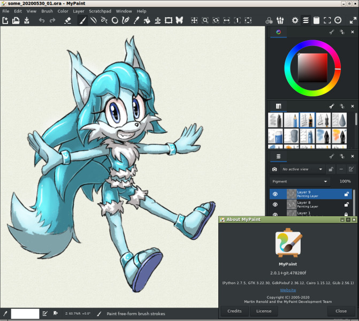Viewport: 359px width, 321px height.
Task: Toggle the eraser mode in the toolbar
Action: pyautogui.click(x=67, y=20)
